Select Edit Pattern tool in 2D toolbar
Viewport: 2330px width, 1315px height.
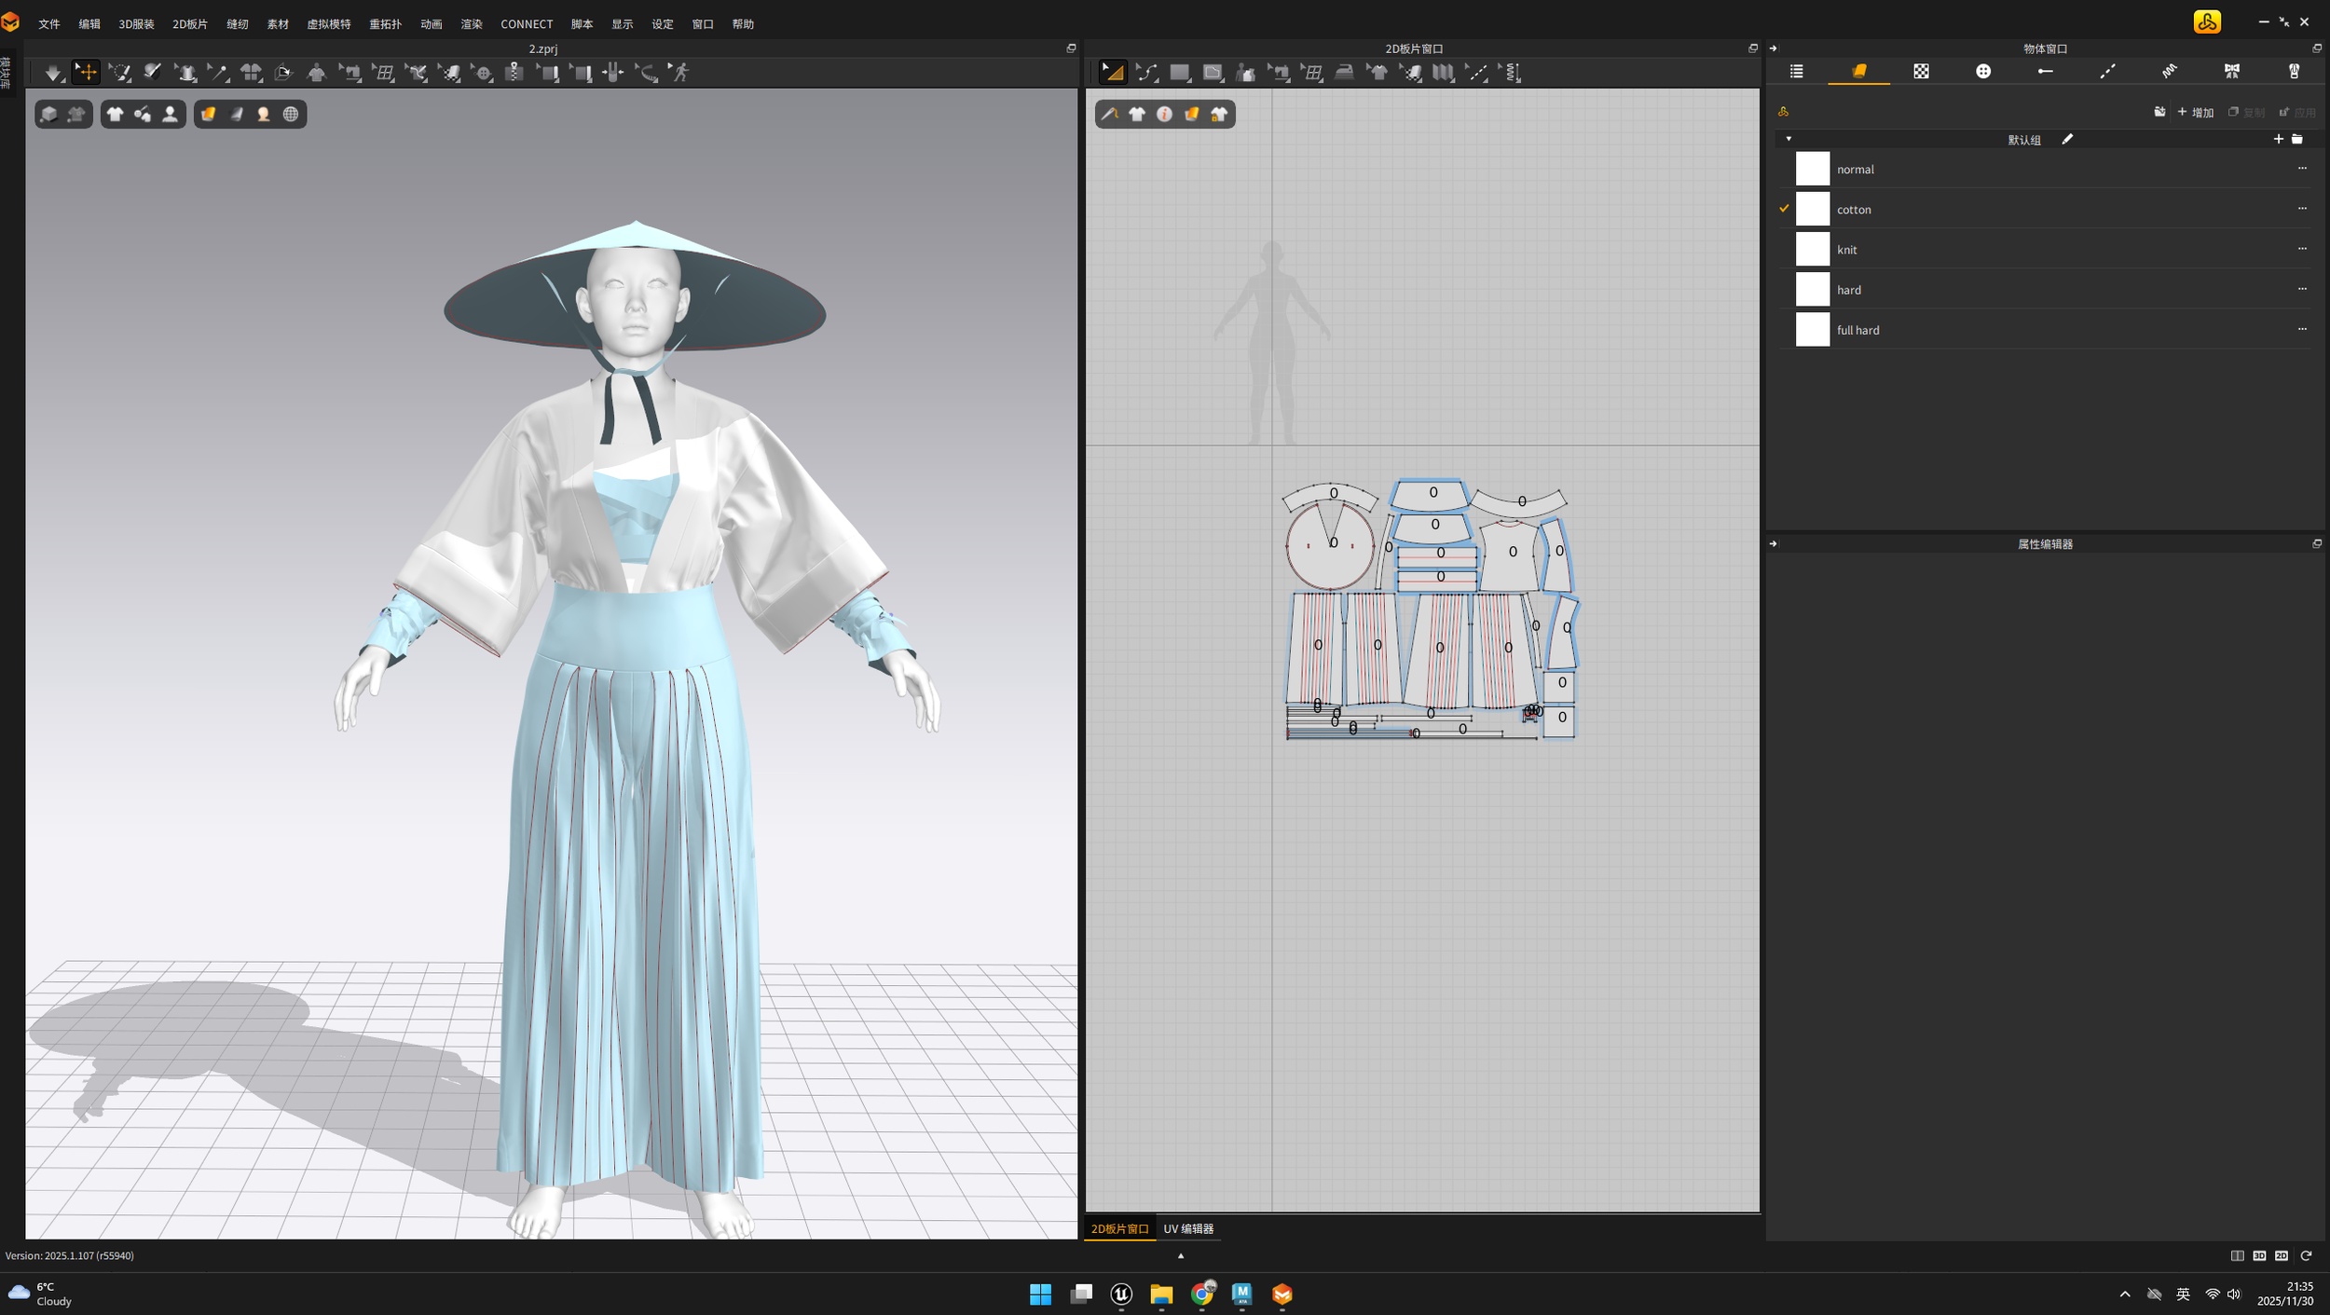pyautogui.click(x=1113, y=72)
